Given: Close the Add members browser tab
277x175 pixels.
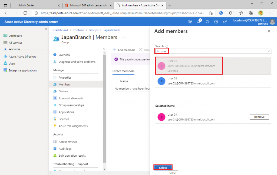Looking at the screenshot, I should point(162,5).
